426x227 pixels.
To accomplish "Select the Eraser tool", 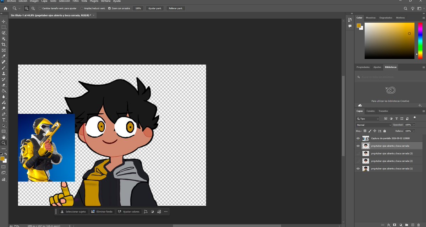I will [x=4, y=85].
